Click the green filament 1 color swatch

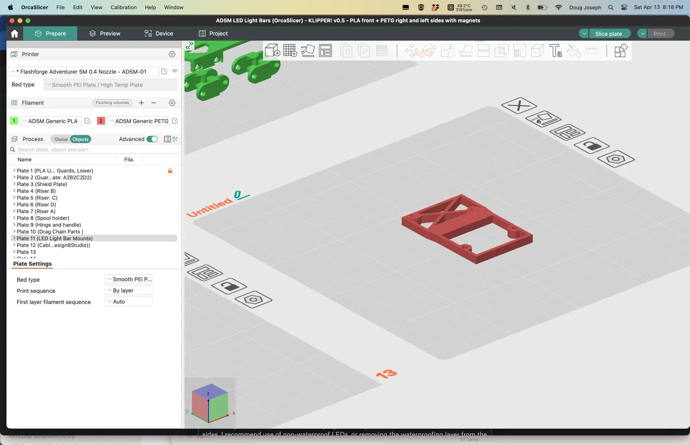click(14, 121)
